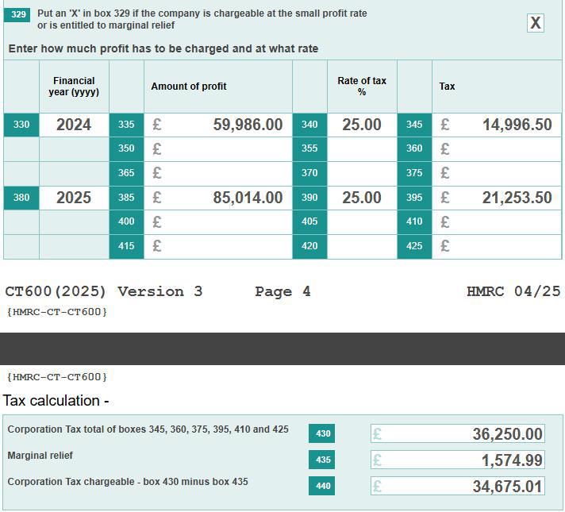Viewport: 565px width, 512px height.
Task: Select the empty box 355 rate field
Action: point(362,148)
